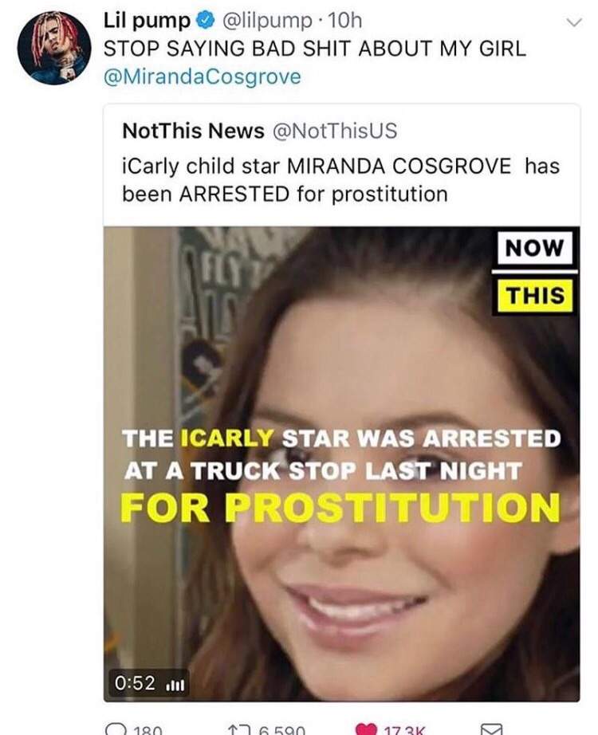Toggle the red like heart

pyautogui.click(x=366, y=730)
